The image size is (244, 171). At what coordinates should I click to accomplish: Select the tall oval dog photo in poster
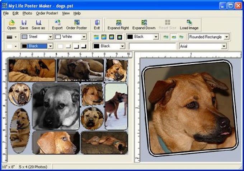coord(20,130)
